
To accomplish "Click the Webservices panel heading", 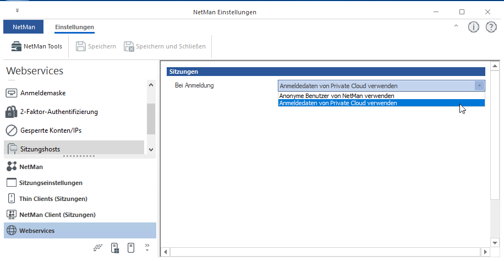I will pos(35,71).
